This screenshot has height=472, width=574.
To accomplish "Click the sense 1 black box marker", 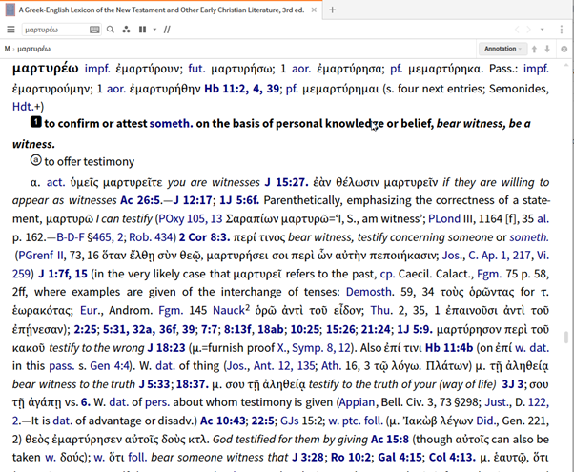I will coord(36,122).
